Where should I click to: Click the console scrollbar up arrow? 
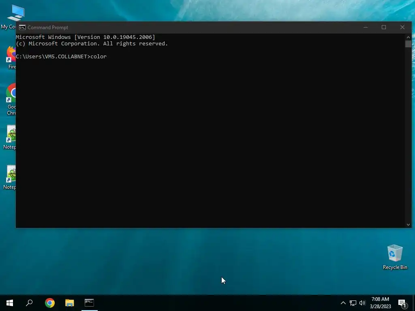tap(408, 37)
